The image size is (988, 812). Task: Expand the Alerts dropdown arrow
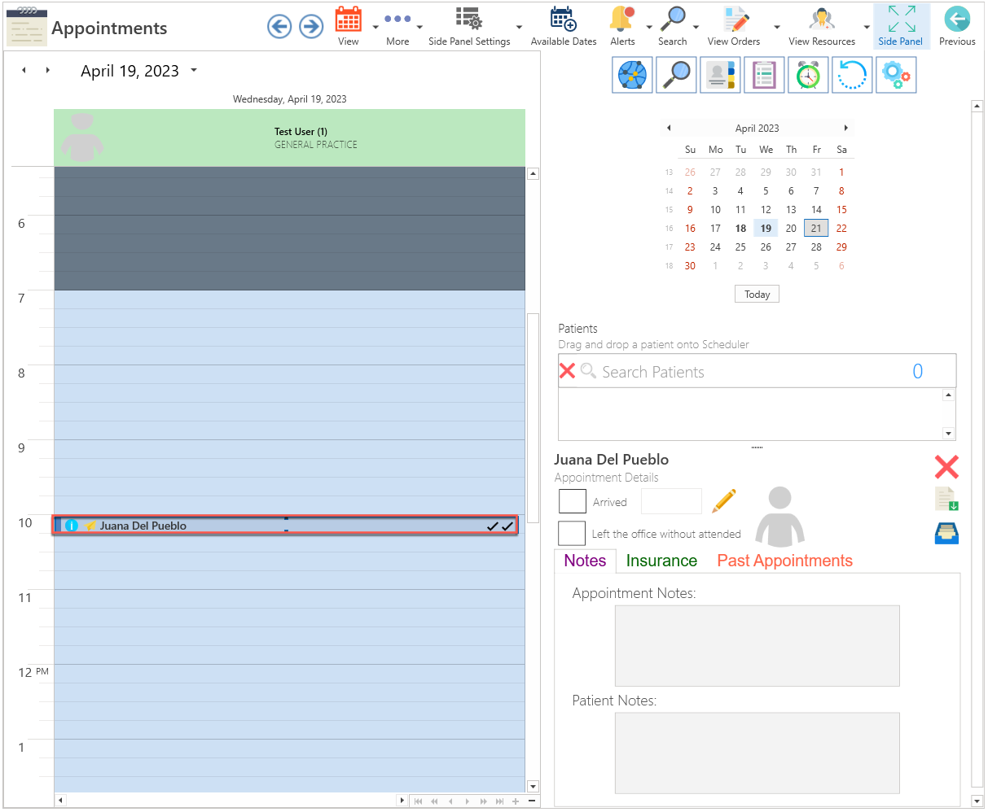pyautogui.click(x=649, y=27)
